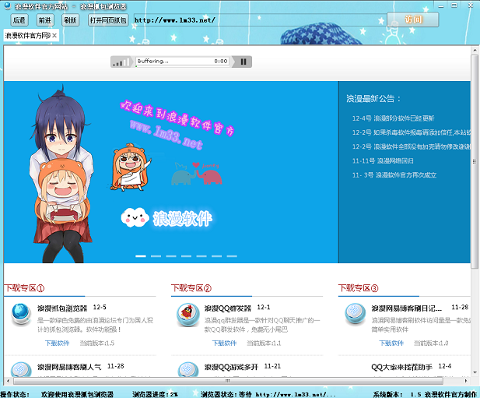
Task: Click the 下载专区① heading
Action: pos(24,288)
